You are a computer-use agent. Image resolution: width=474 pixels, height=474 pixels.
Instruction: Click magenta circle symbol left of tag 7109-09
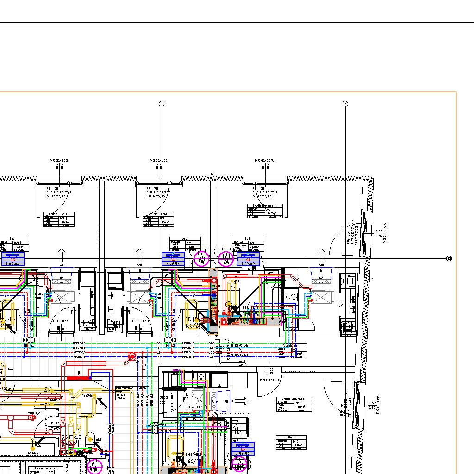click(226, 259)
